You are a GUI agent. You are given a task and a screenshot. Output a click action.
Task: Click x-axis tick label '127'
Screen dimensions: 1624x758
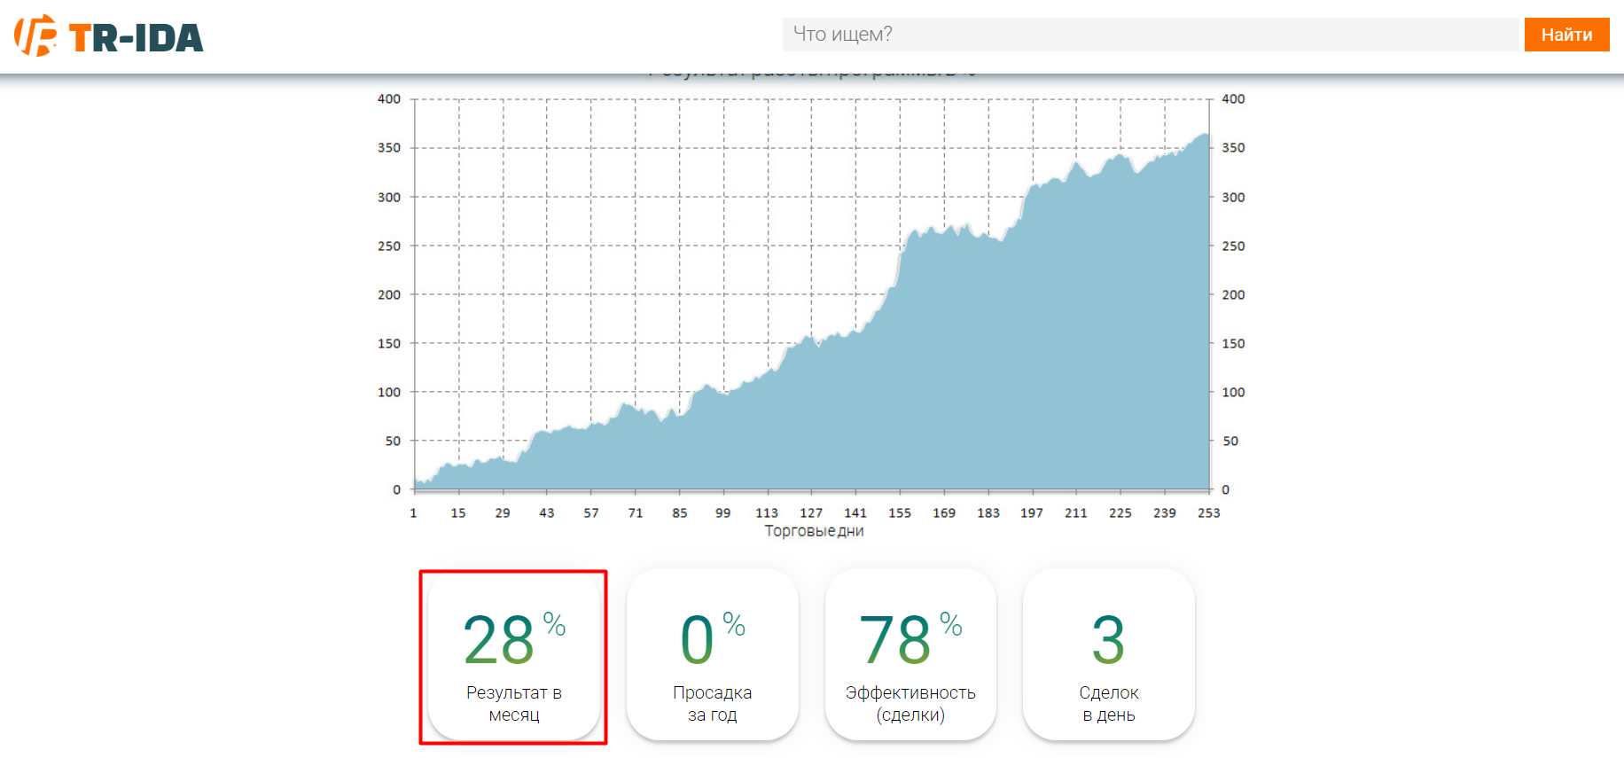811,513
